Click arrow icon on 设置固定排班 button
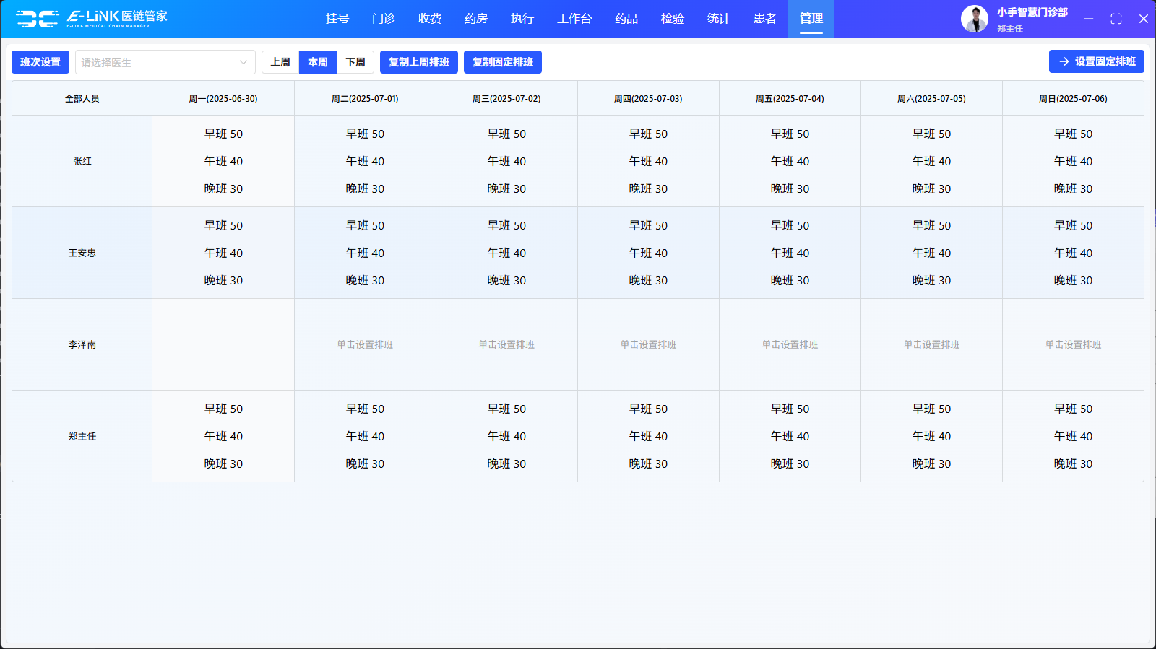This screenshot has width=1156, height=649. point(1064,62)
